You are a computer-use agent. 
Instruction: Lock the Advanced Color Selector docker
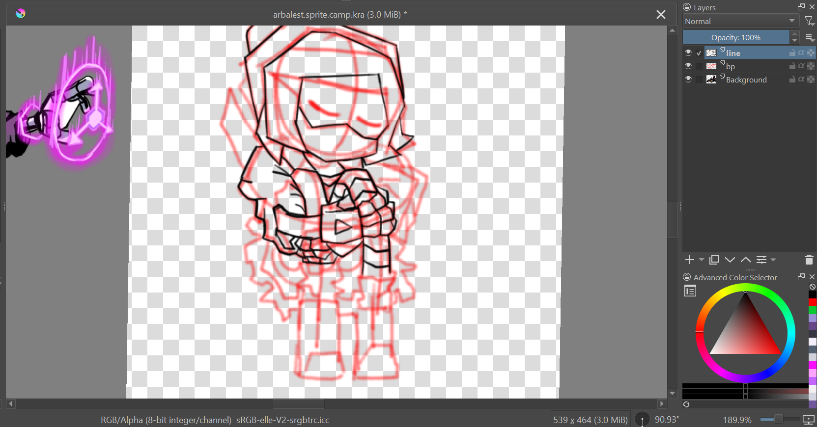pos(687,277)
